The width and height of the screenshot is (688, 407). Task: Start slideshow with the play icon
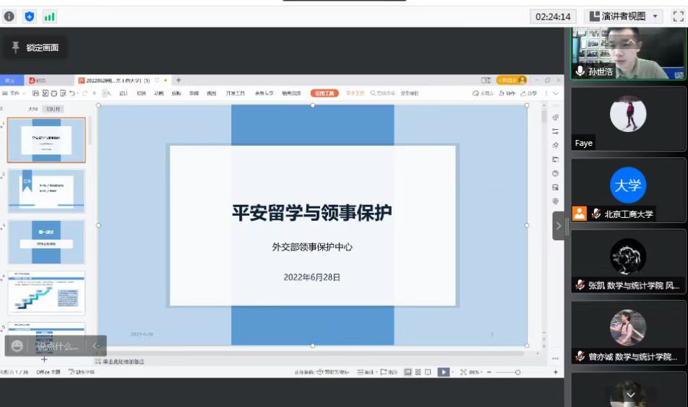[443, 372]
